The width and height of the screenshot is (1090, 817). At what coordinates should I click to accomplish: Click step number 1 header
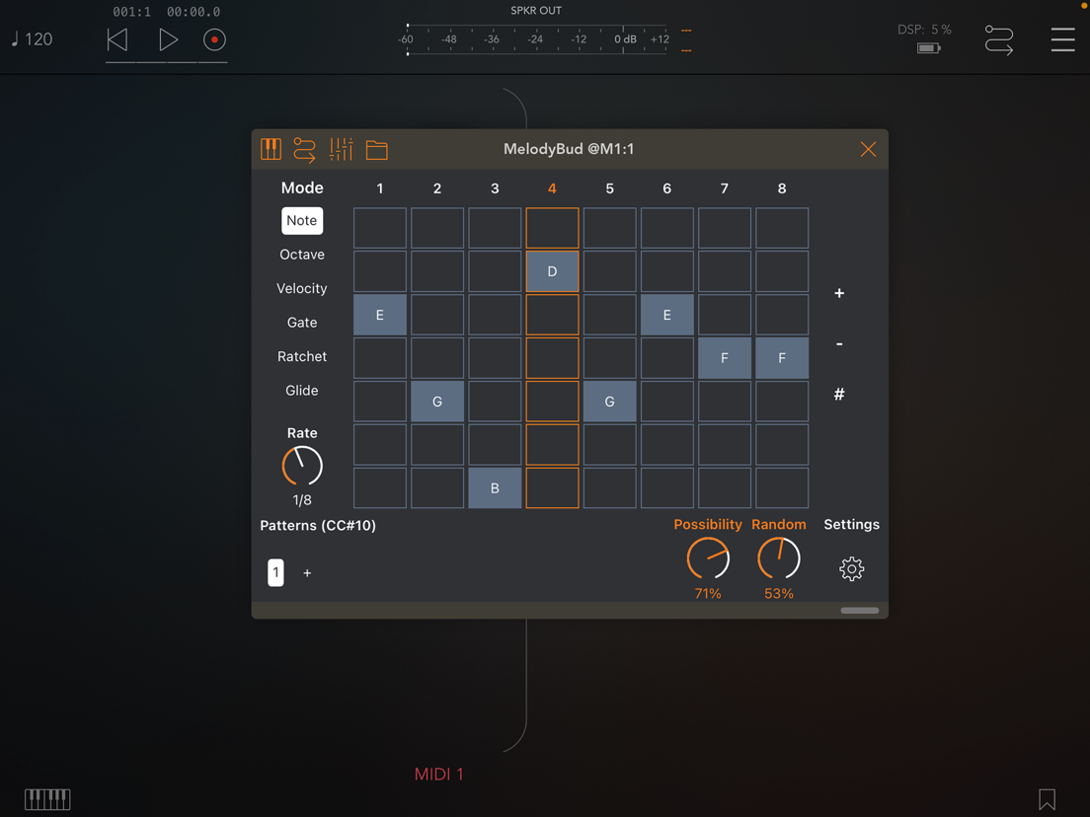379,188
